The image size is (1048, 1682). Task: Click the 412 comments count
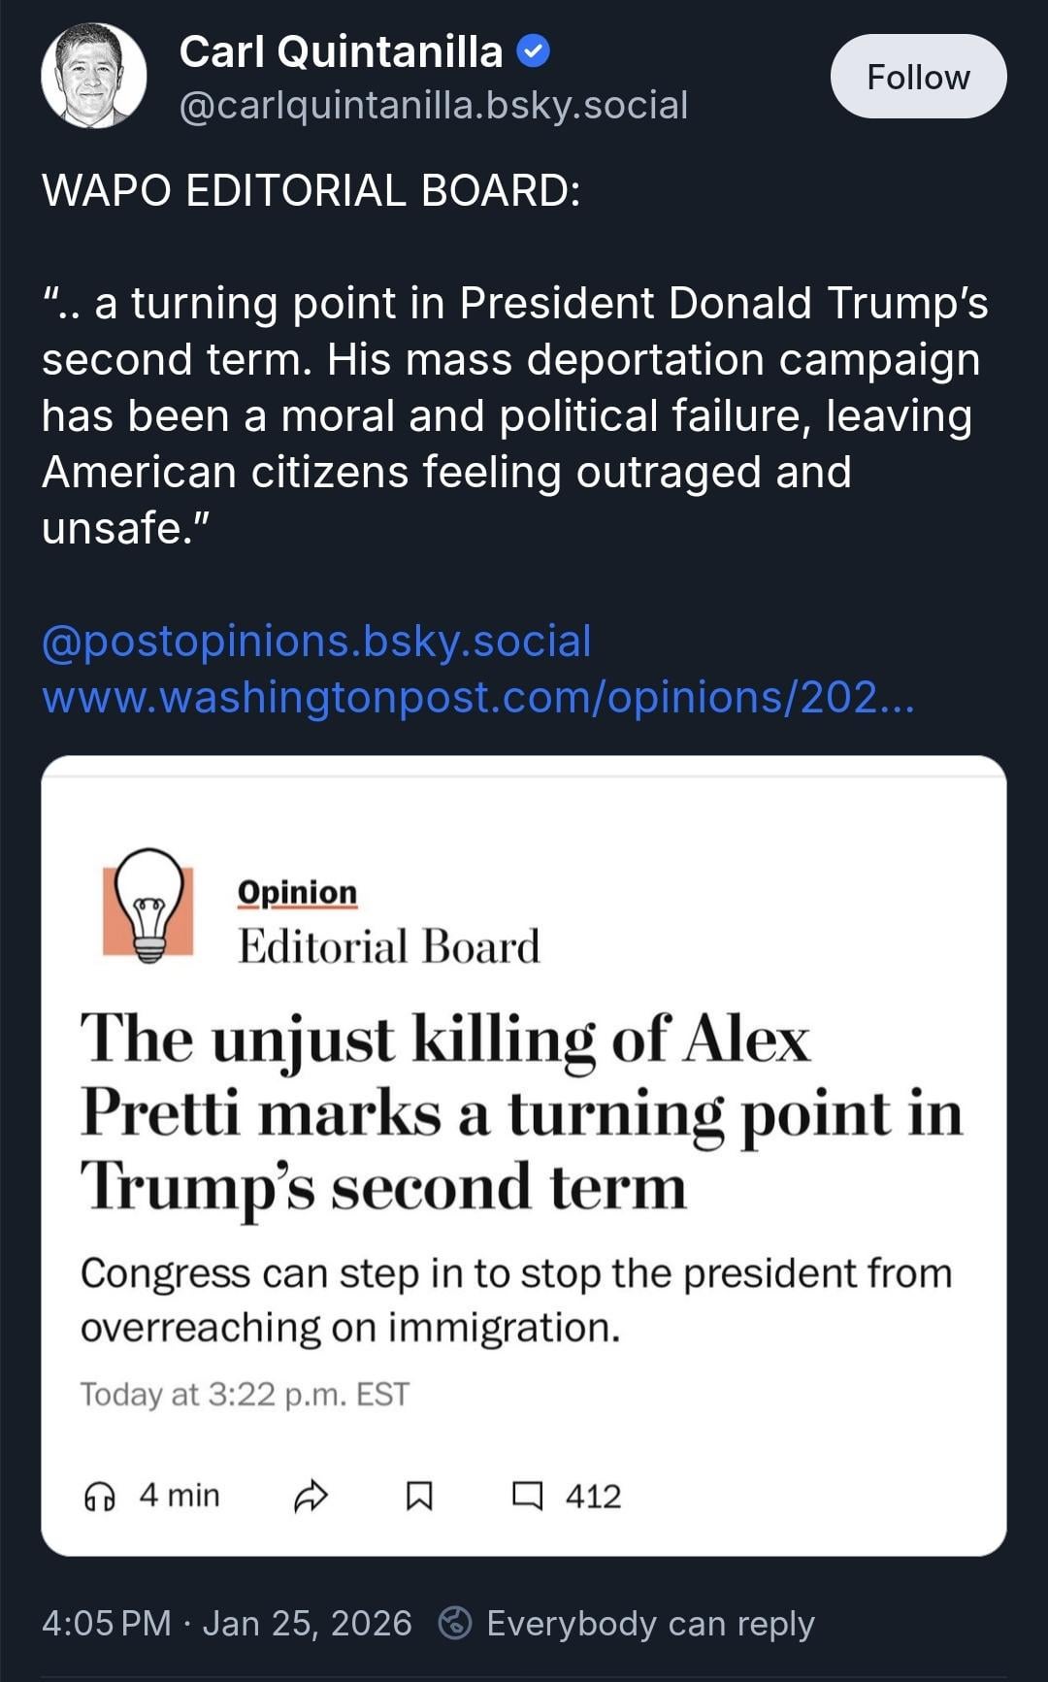pyautogui.click(x=593, y=1496)
